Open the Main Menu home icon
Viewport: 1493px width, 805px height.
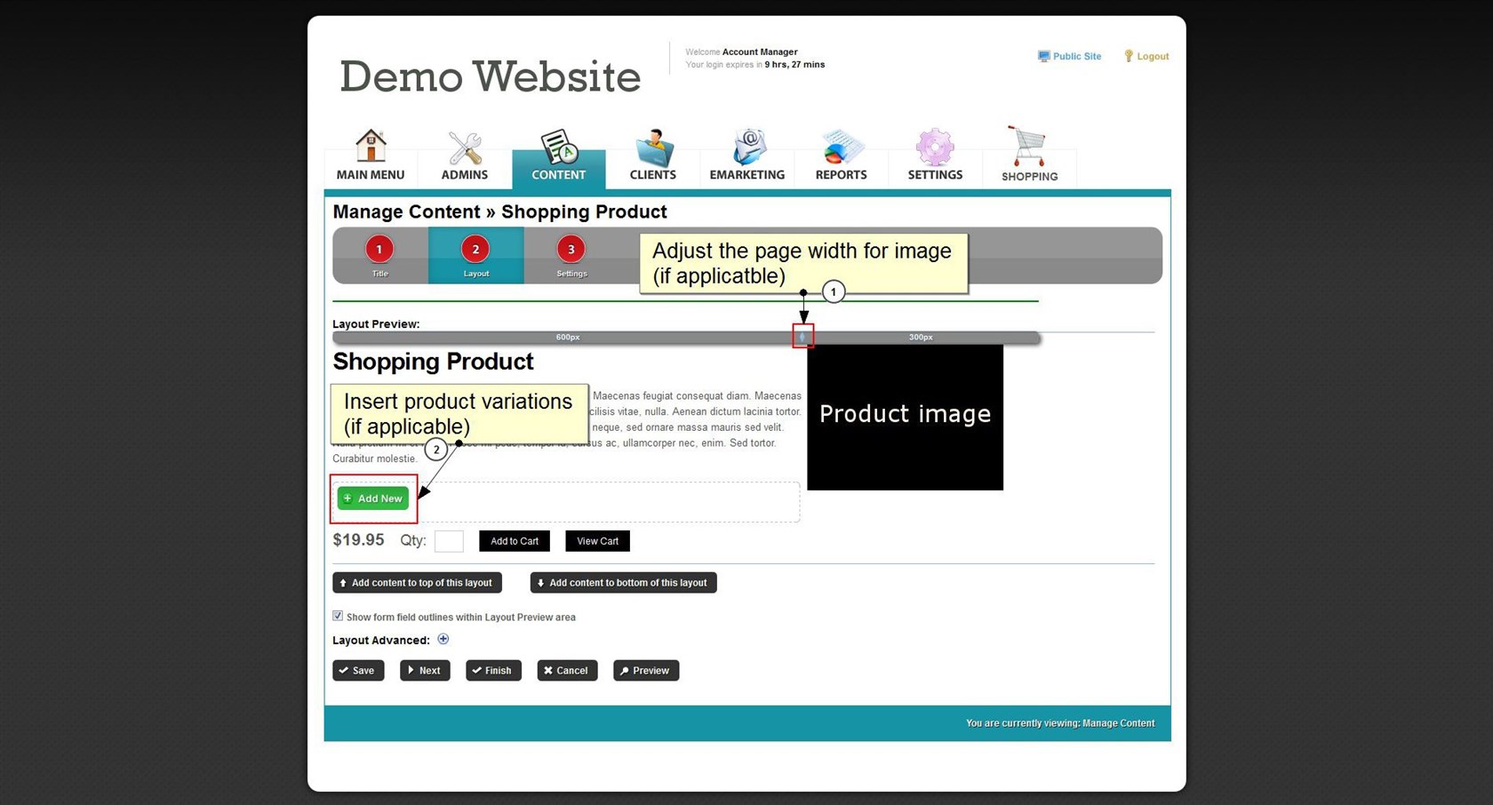371,147
